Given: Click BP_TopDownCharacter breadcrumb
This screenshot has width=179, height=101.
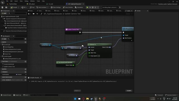Looking at the screenshot, I should click(x=53, y=14).
